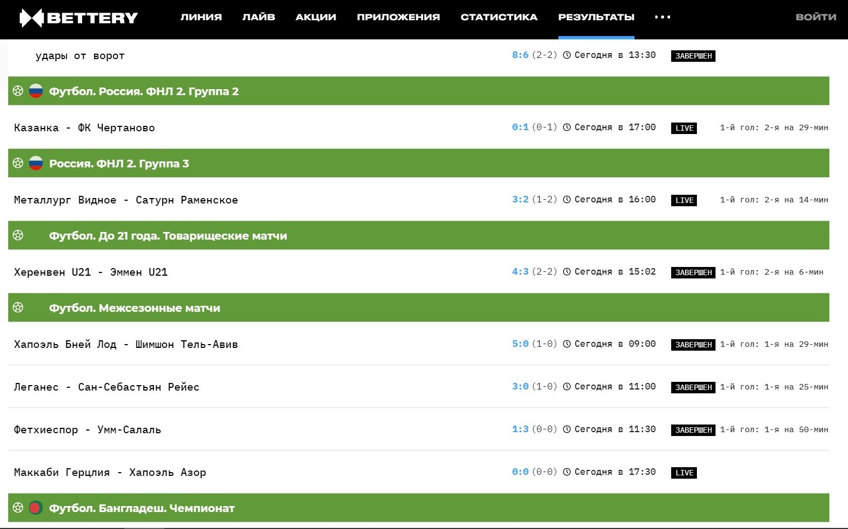Click soccer ball icon for ФНЛ 2. Группа 2
The height and width of the screenshot is (529, 848).
pos(18,91)
